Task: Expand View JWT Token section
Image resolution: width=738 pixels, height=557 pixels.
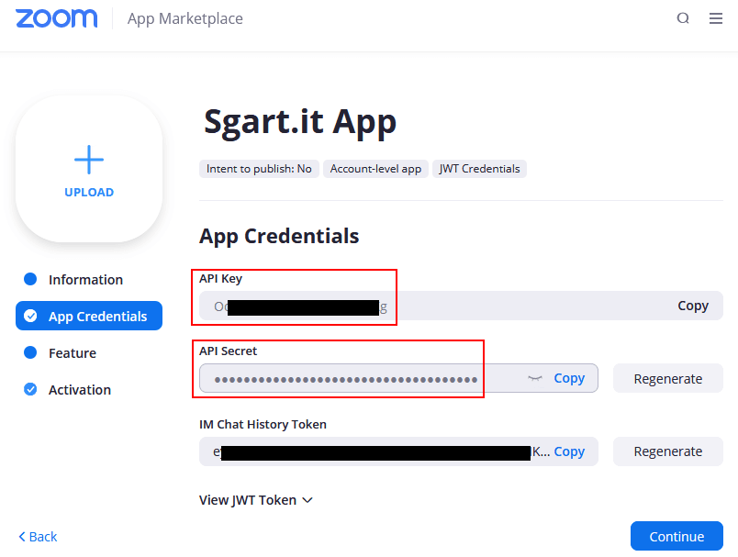Action: pyautogui.click(x=256, y=499)
